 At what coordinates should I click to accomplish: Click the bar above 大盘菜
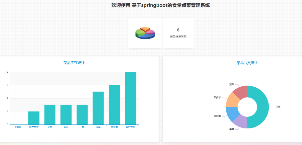tap(114, 105)
